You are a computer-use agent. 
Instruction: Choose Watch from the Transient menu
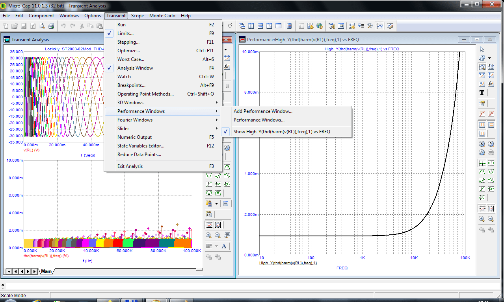tap(163, 77)
